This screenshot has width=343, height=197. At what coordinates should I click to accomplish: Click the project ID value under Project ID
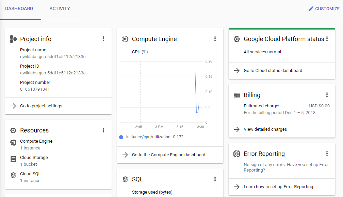[x=53, y=73]
